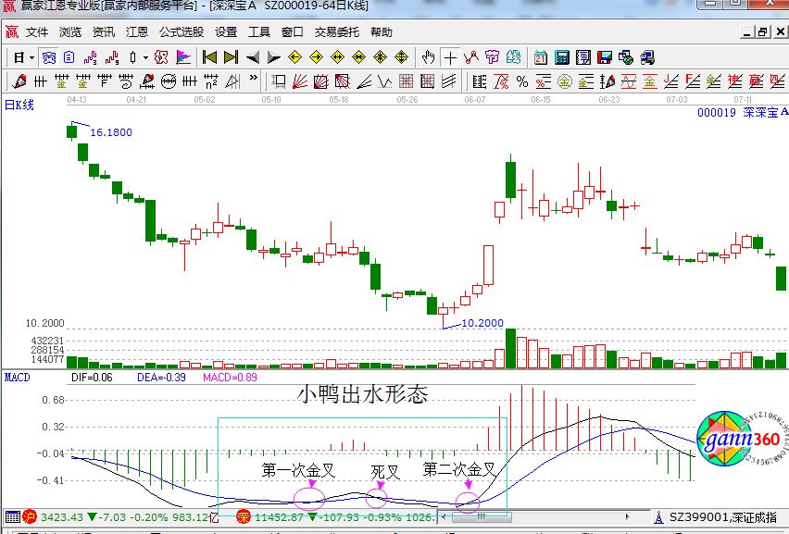The width and height of the screenshot is (789, 534).
Task: Select the hand pan tool
Action: (x=428, y=57)
